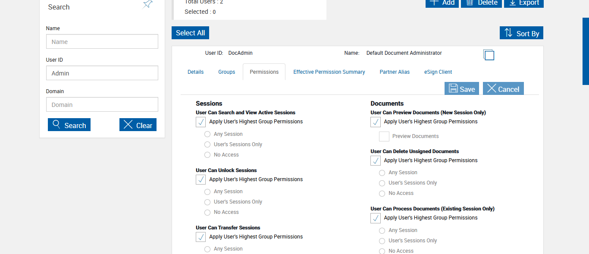The height and width of the screenshot is (254, 589).
Task: Select No Access under Delete Unsigned Documents
Action: click(382, 194)
